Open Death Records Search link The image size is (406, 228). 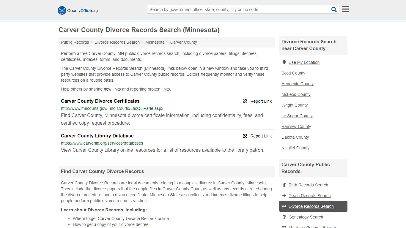pyautogui.click(x=309, y=196)
